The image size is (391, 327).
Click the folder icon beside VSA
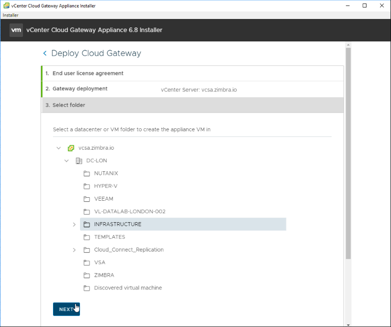(x=86, y=263)
